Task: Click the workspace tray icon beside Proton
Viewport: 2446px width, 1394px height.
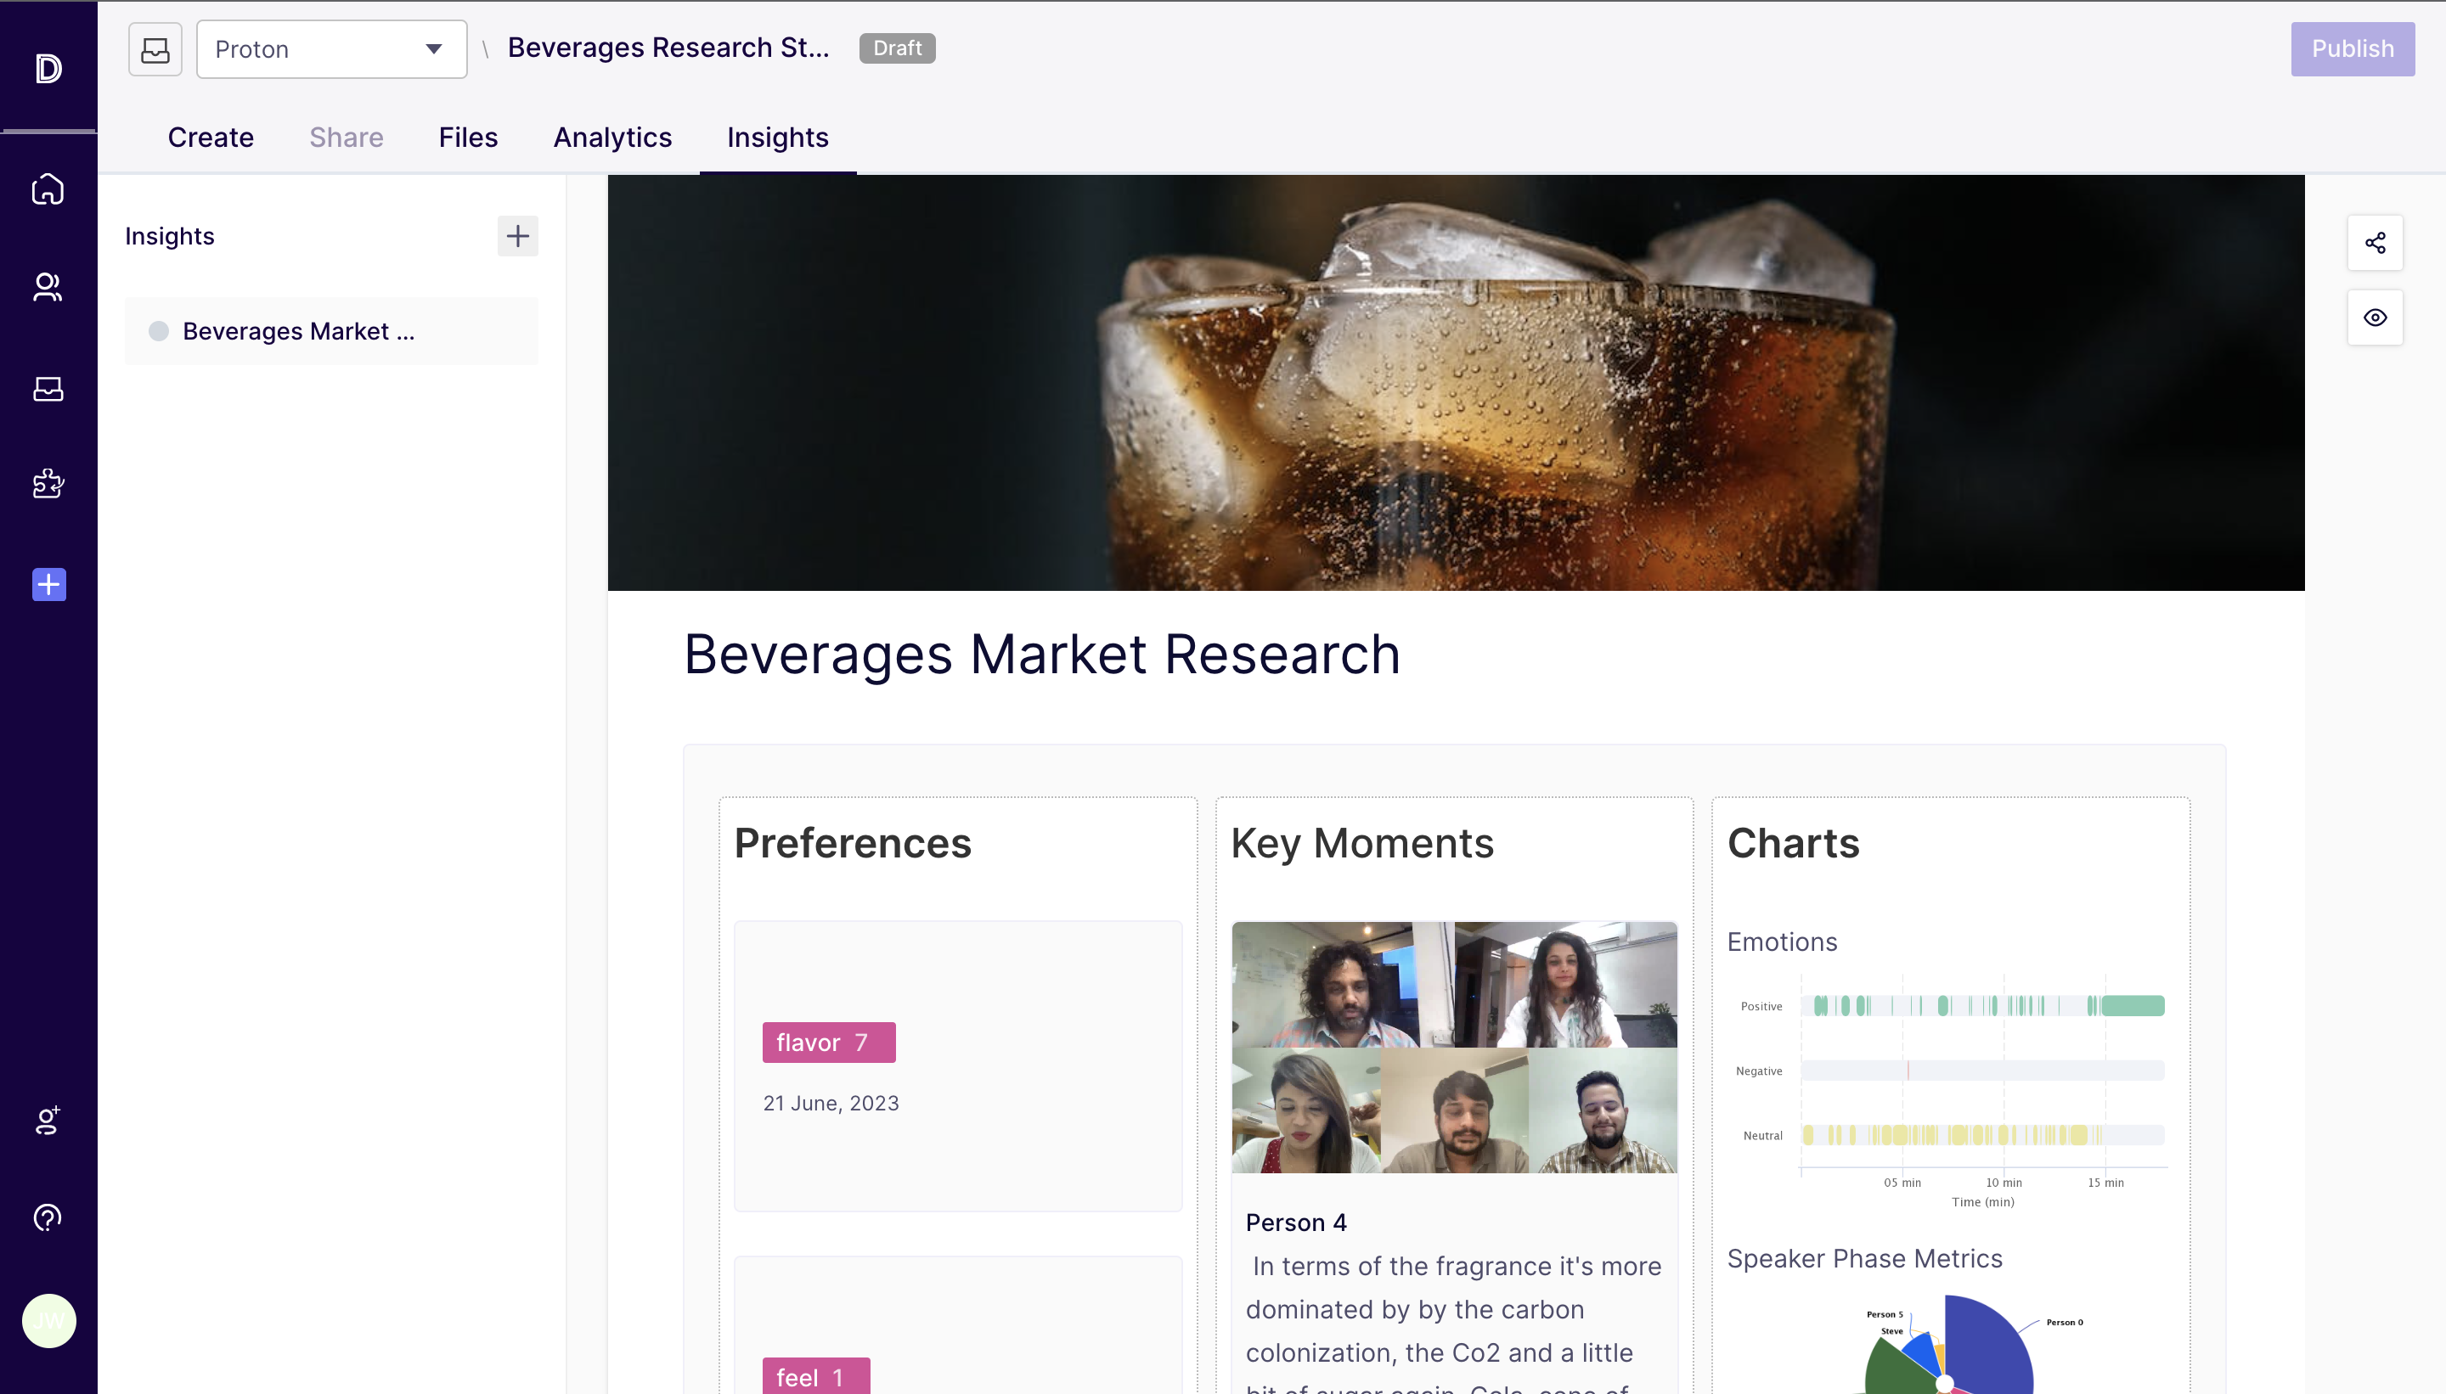Action: pyautogui.click(x=155, y=49)
